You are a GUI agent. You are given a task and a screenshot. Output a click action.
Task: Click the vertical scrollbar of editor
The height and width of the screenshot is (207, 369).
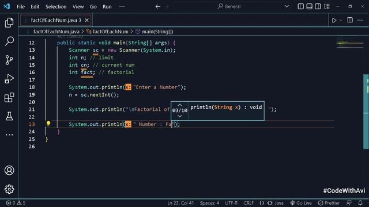click(366, 112)
